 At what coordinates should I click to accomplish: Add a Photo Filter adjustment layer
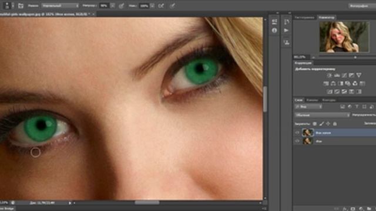348,83
